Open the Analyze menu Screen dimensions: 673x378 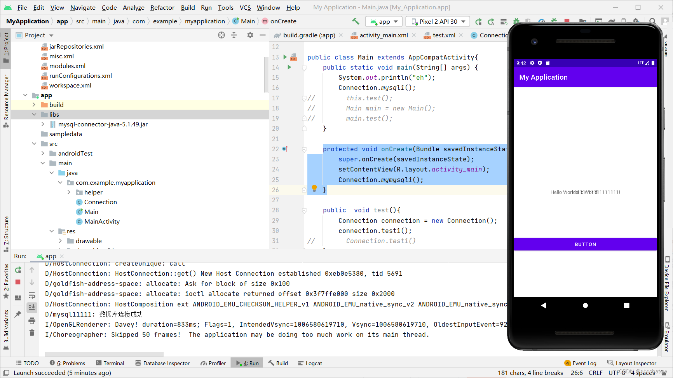point(133,7)
